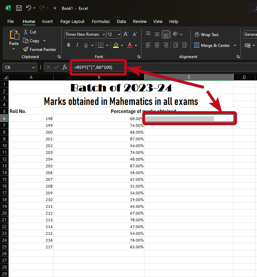This screenshot has width=257, height=277.
Task: Expand the Paste options arrow
Action: 14,49
